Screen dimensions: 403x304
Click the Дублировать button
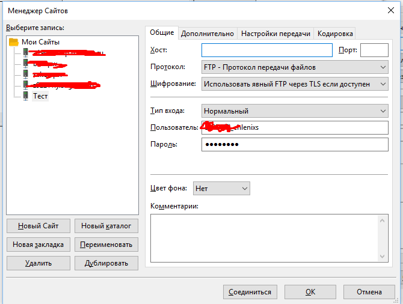pyautogui.click(x=106, y=263)
